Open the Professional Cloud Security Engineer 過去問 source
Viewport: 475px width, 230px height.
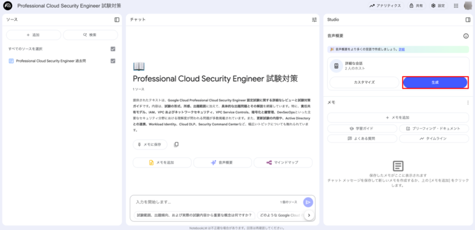pyautogui.click(x=51, y=61)
